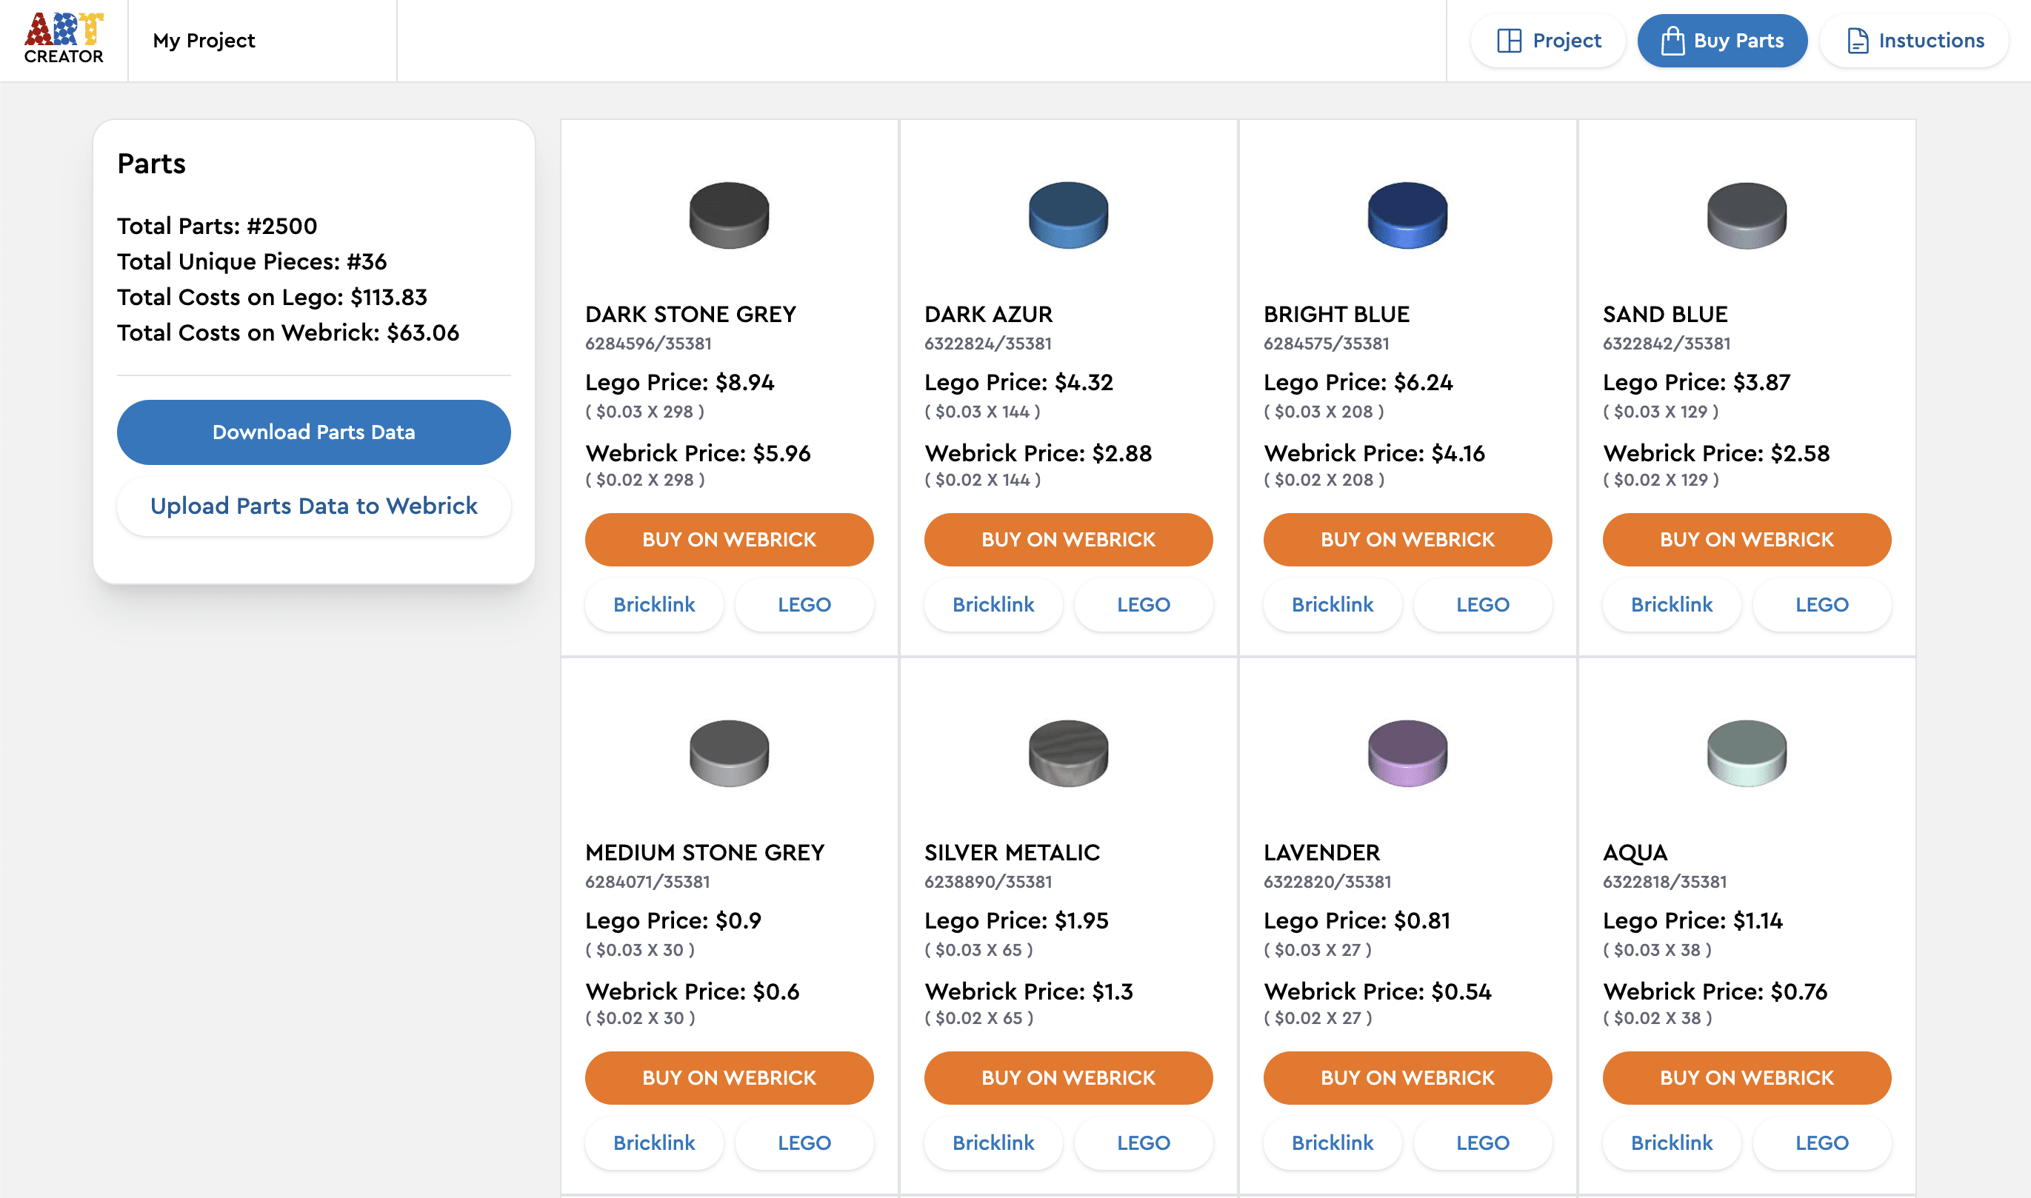This screenshot has height=1198, width=2031.
Task: Click 'Lego Price: $6.24' text
Action: (1358, 383)
